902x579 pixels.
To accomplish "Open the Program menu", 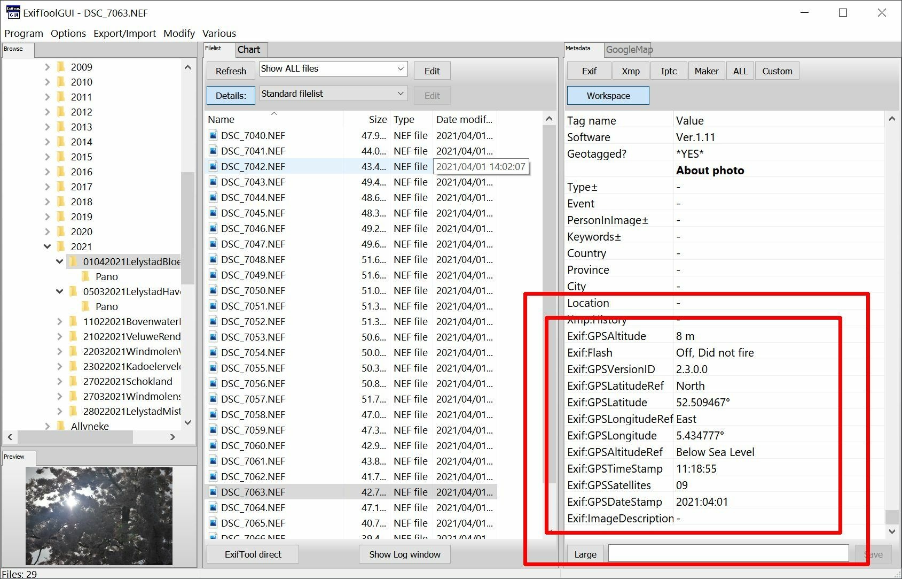I will pyautogui.click(x=23, y=33).
